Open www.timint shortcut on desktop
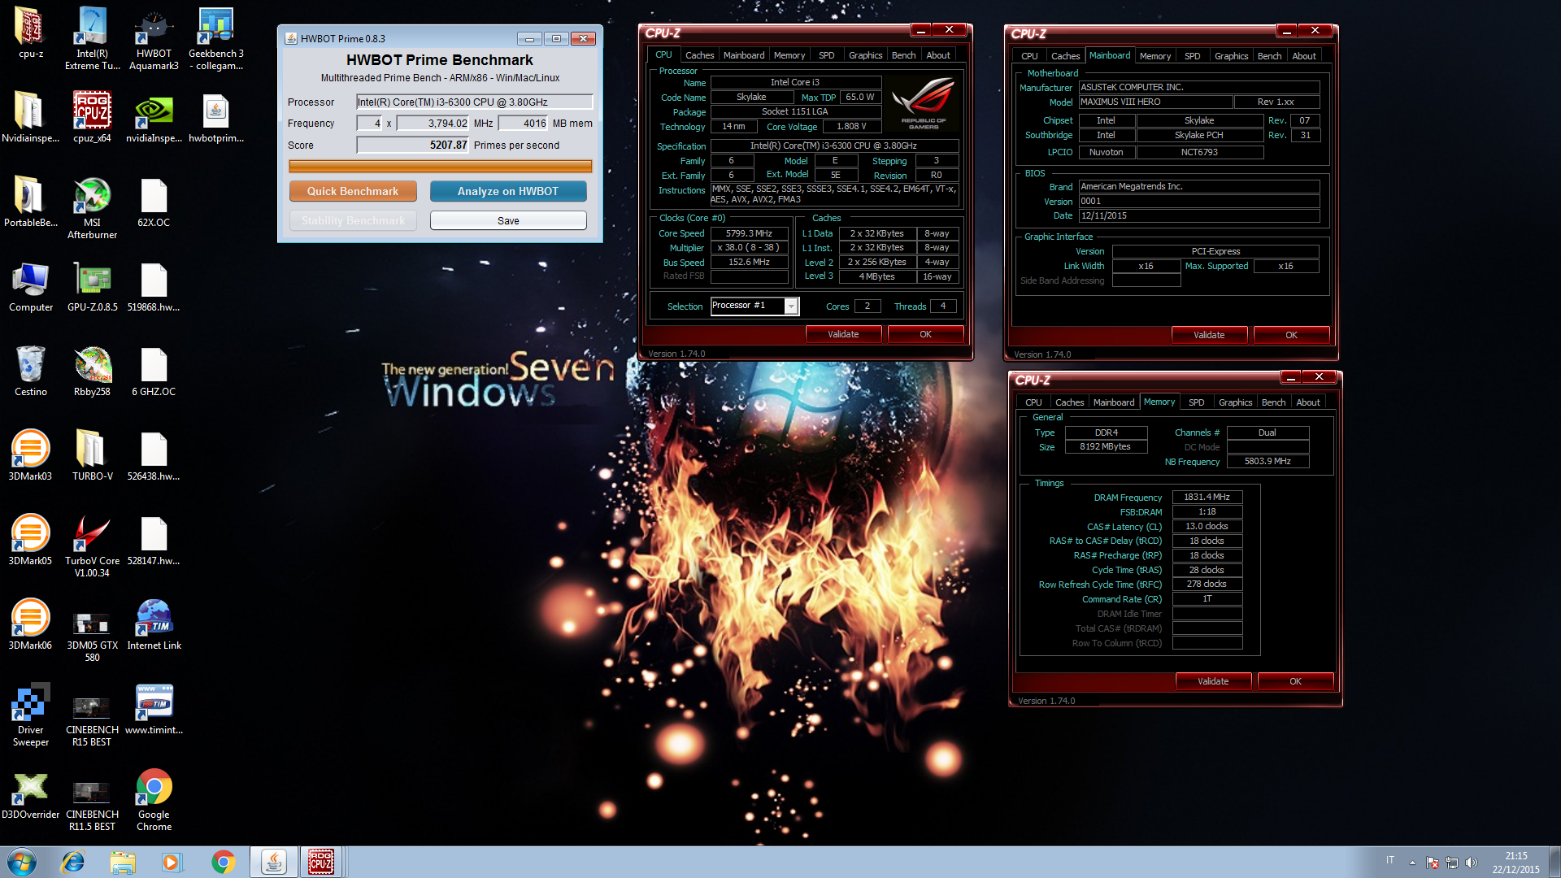 tap(154, 709)
